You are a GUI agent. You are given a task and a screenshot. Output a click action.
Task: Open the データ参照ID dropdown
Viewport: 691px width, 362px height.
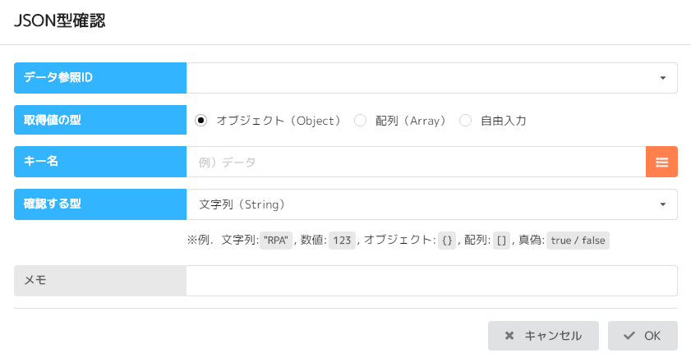(432, 78)
